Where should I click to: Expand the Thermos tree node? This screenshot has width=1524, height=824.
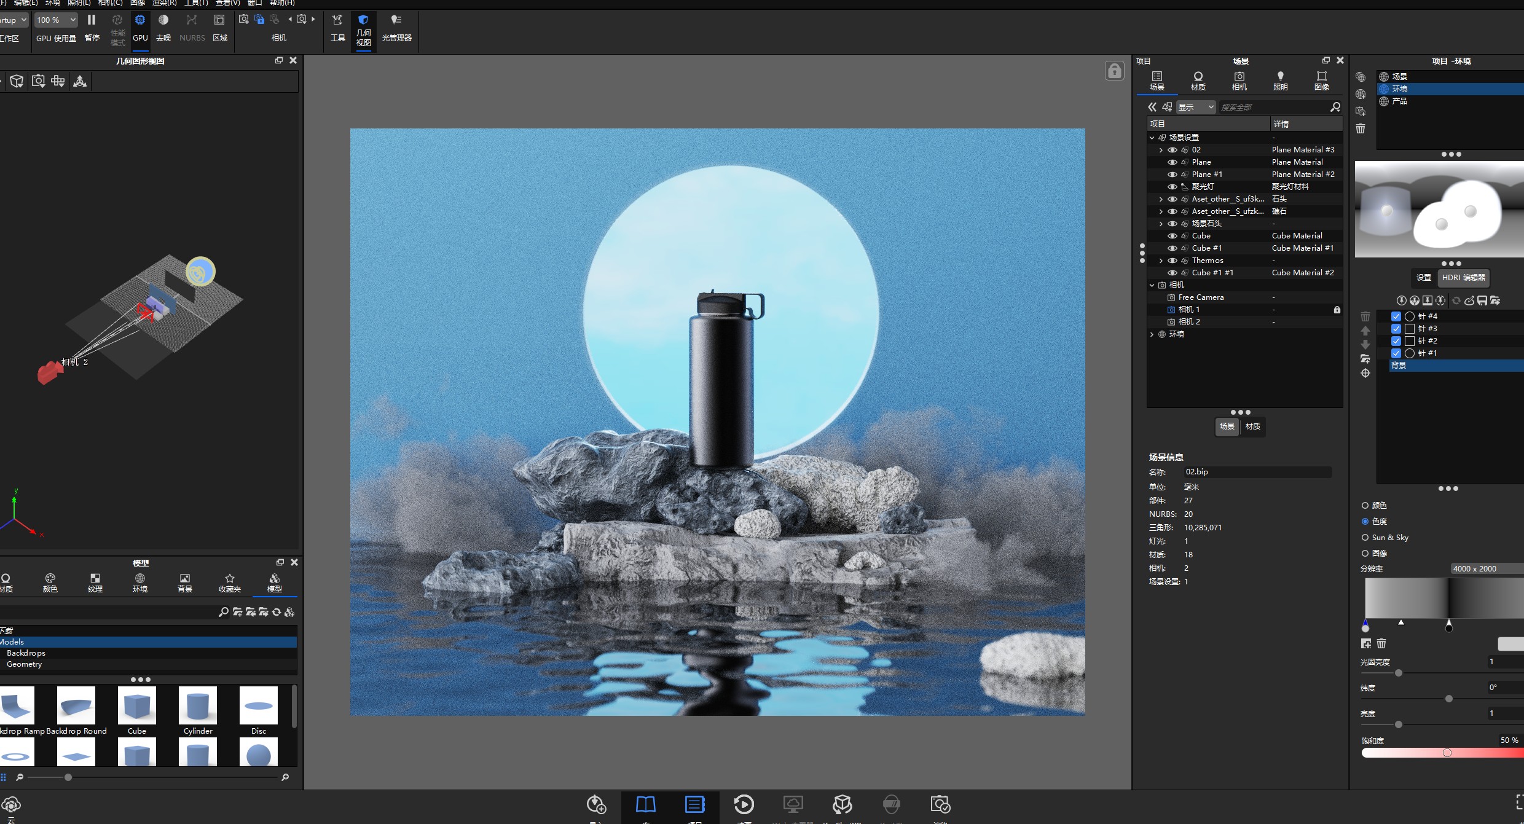1160,261
